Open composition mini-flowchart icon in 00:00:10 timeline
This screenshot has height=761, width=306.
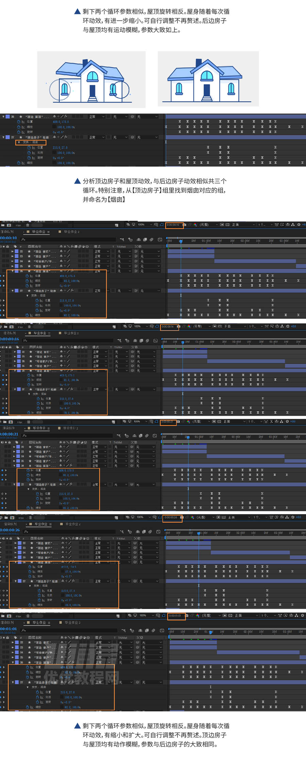pos(122,239)
